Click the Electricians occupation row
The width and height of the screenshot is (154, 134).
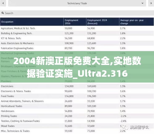pos(77,86)
